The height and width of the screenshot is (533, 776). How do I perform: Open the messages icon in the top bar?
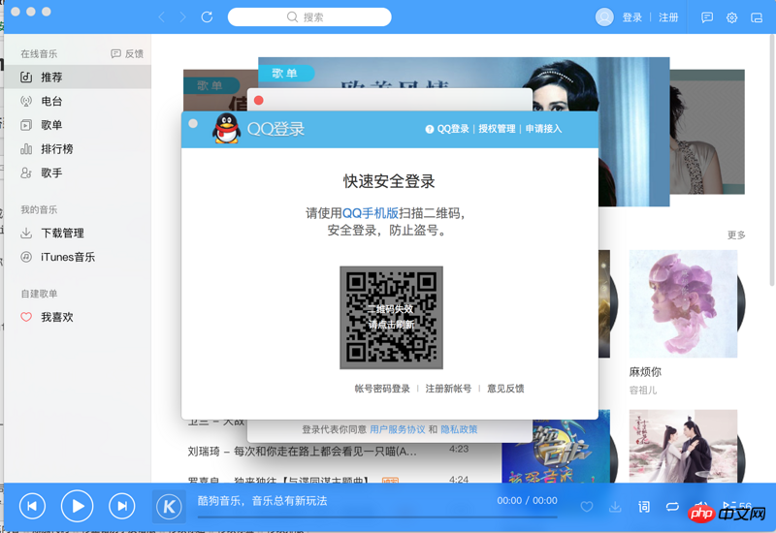coord(707,17)
